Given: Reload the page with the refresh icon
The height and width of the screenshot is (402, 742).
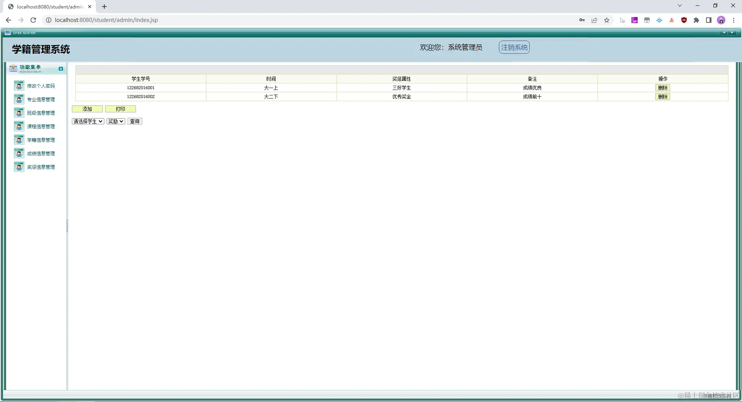Looking at the screenshot, I should pos(33,20).
